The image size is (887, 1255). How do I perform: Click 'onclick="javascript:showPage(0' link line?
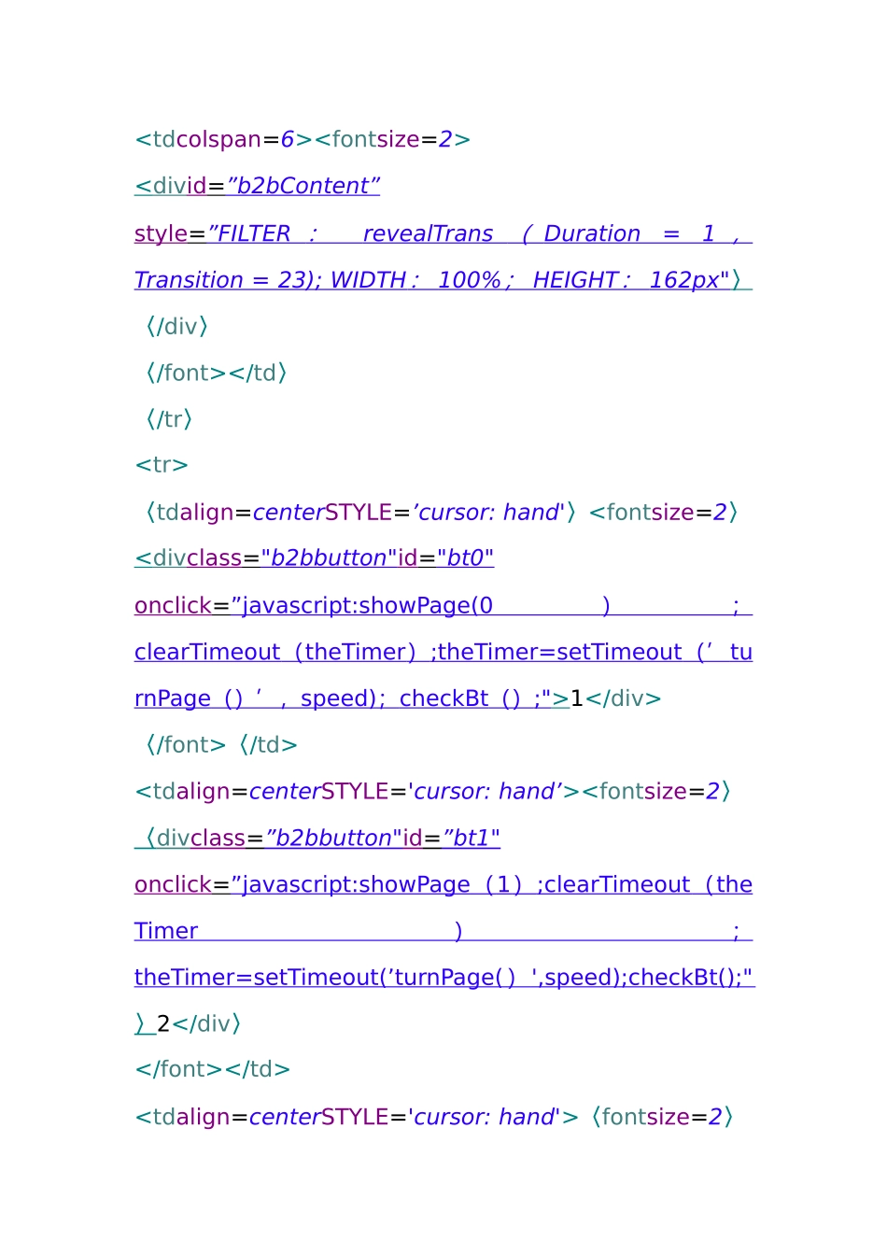click(443, 606)
